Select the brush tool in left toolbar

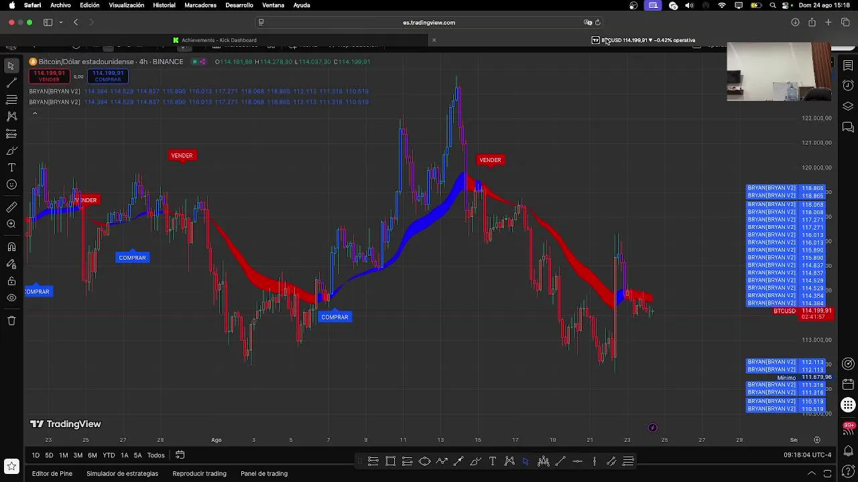pos(11,151)
